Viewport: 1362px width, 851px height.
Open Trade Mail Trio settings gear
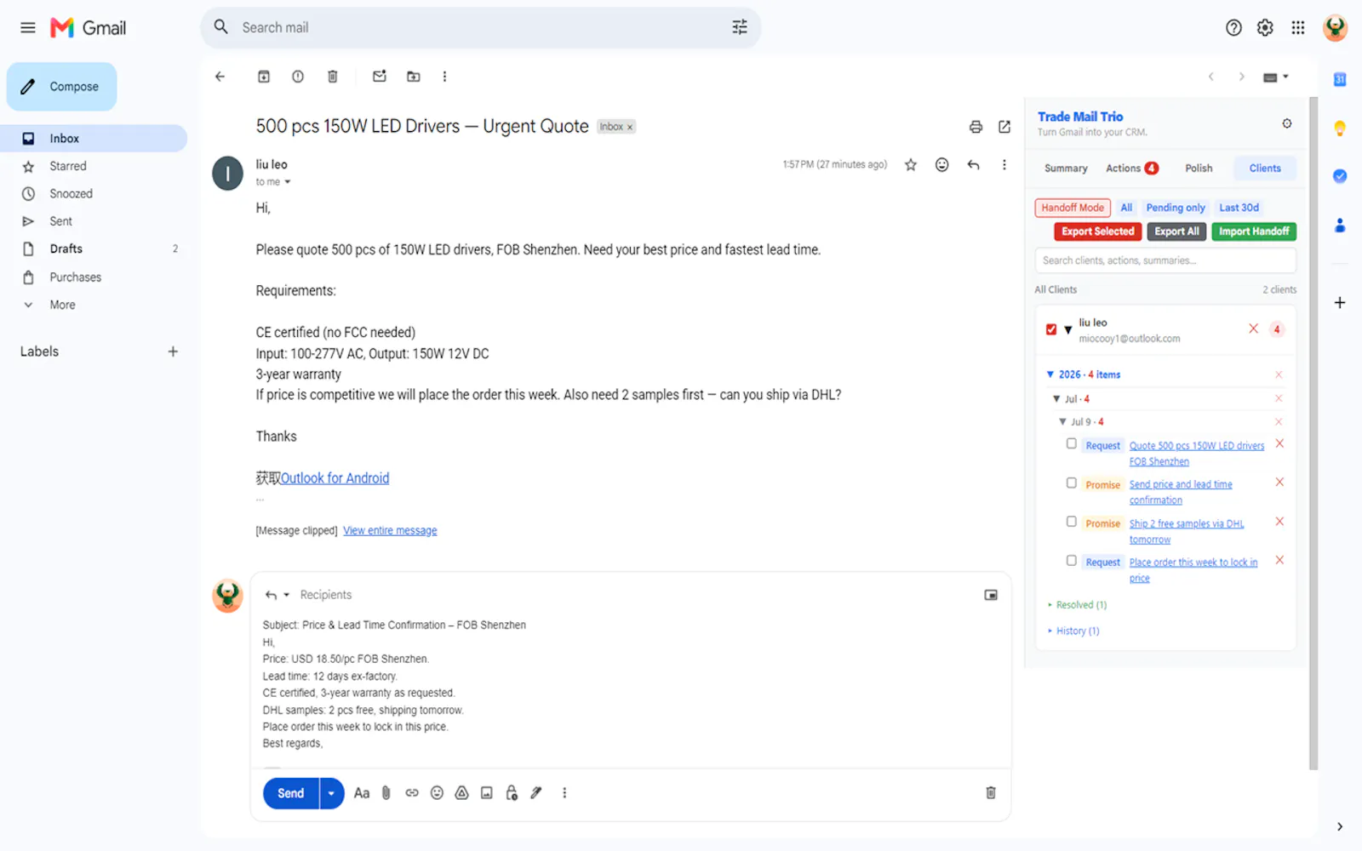1287,123
